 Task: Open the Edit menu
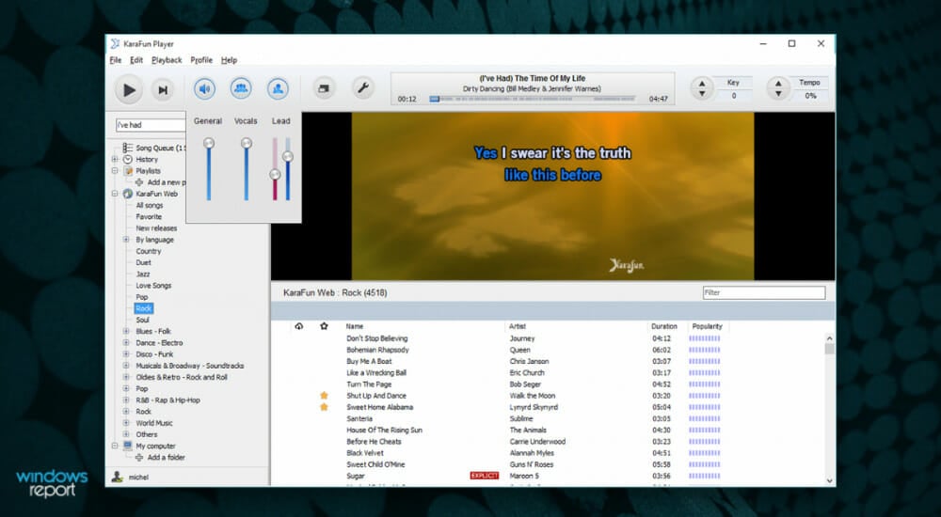tap(136, 60)
